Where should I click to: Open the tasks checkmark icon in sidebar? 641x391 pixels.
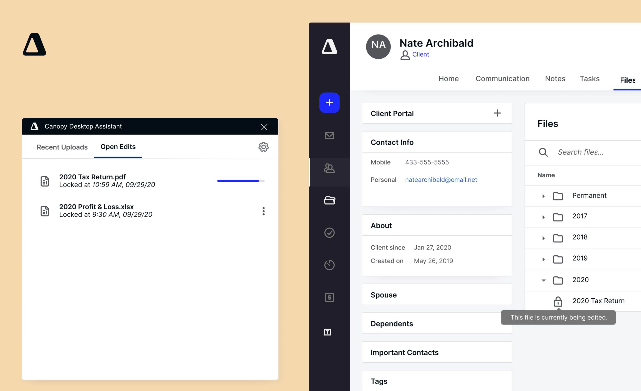click(x=329, y=233)
